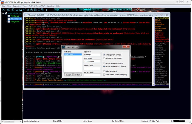Select server notices im status option
192x124 pixels.
pos(104,63)
